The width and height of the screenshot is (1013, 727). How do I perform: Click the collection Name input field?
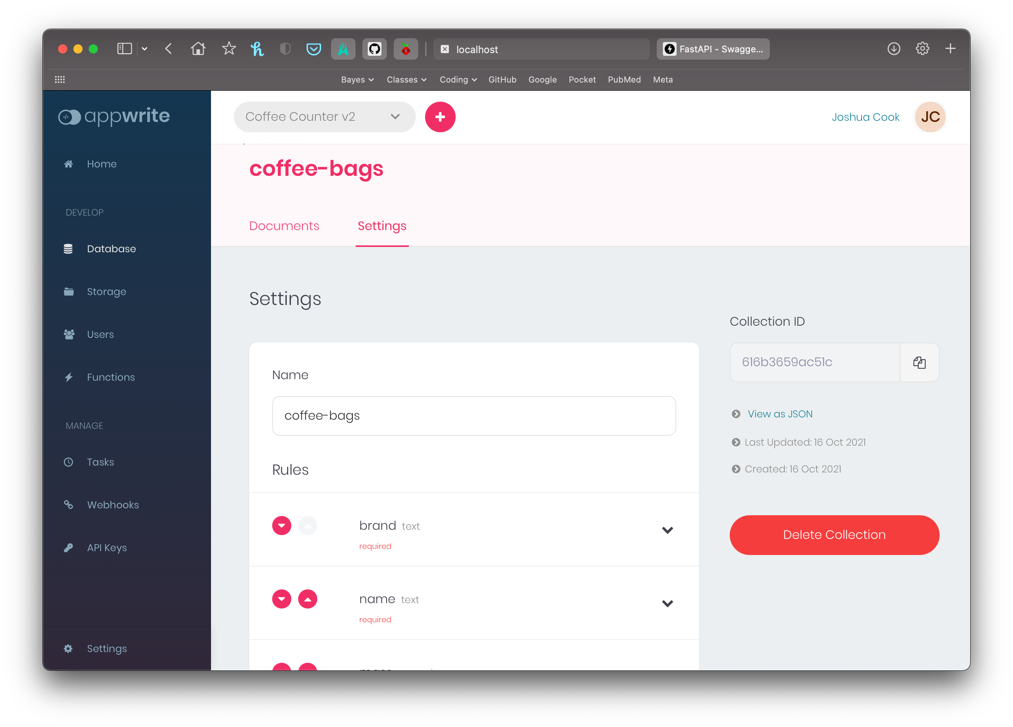pos(474,416)
